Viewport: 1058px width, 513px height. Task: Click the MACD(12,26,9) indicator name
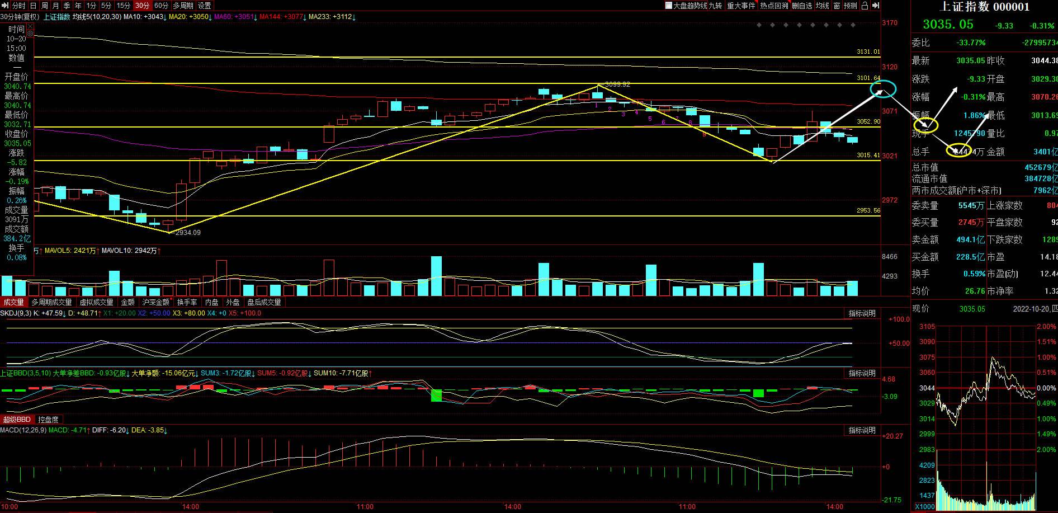point(23,430)
